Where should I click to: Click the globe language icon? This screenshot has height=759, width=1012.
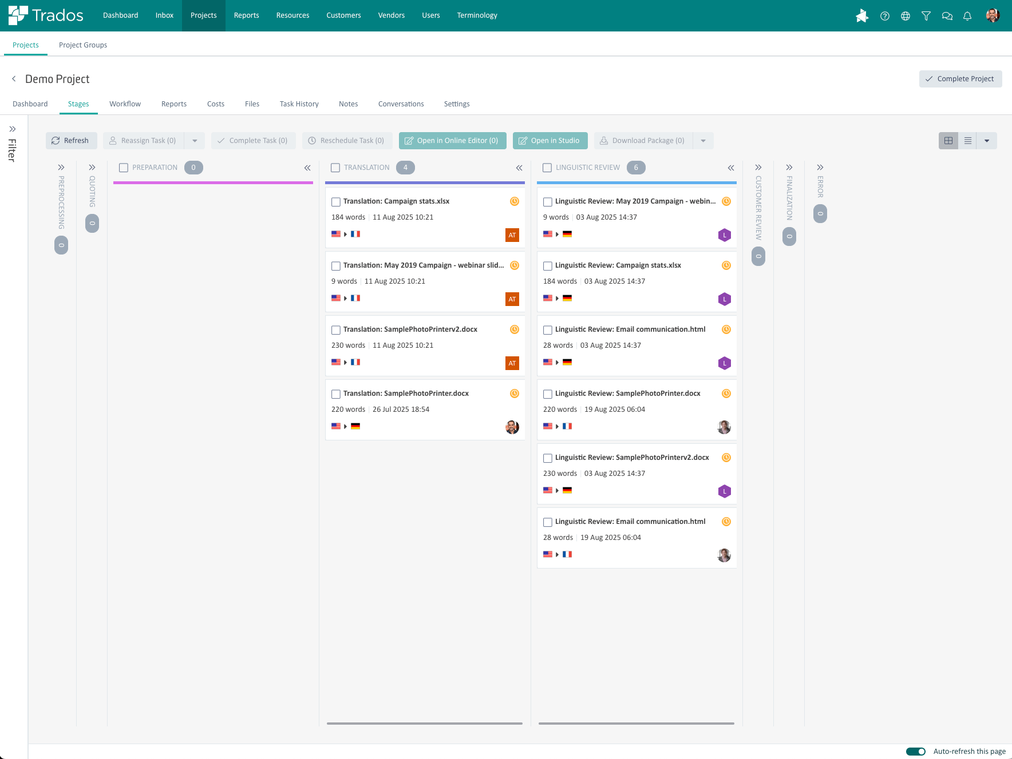pos(906,16)
